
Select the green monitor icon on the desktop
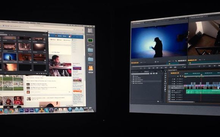(90, 40)
